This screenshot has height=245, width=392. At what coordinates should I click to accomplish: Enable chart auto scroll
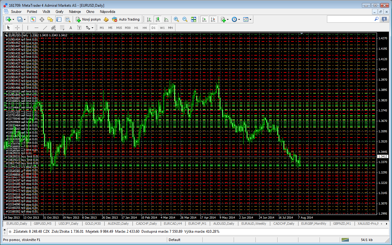(x=204, y=19)
